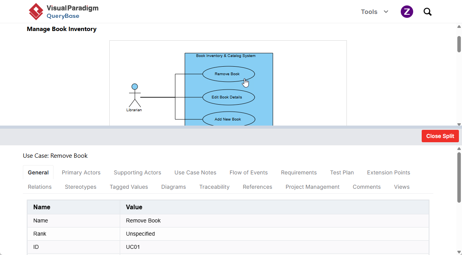
Task: Click the lower pane scroll down arrow
Action: tap(459, 252)
